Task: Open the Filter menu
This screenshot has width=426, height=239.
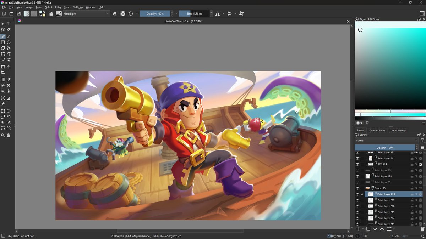Action: click(x=58, y=7)
